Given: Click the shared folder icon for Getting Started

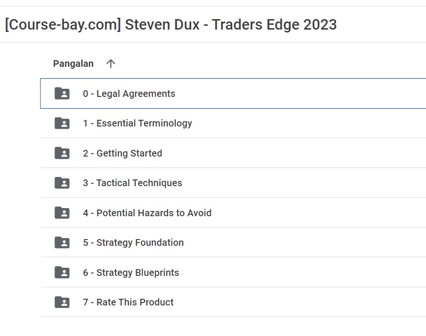Looking at the screenshot, I should pos(62,153).
